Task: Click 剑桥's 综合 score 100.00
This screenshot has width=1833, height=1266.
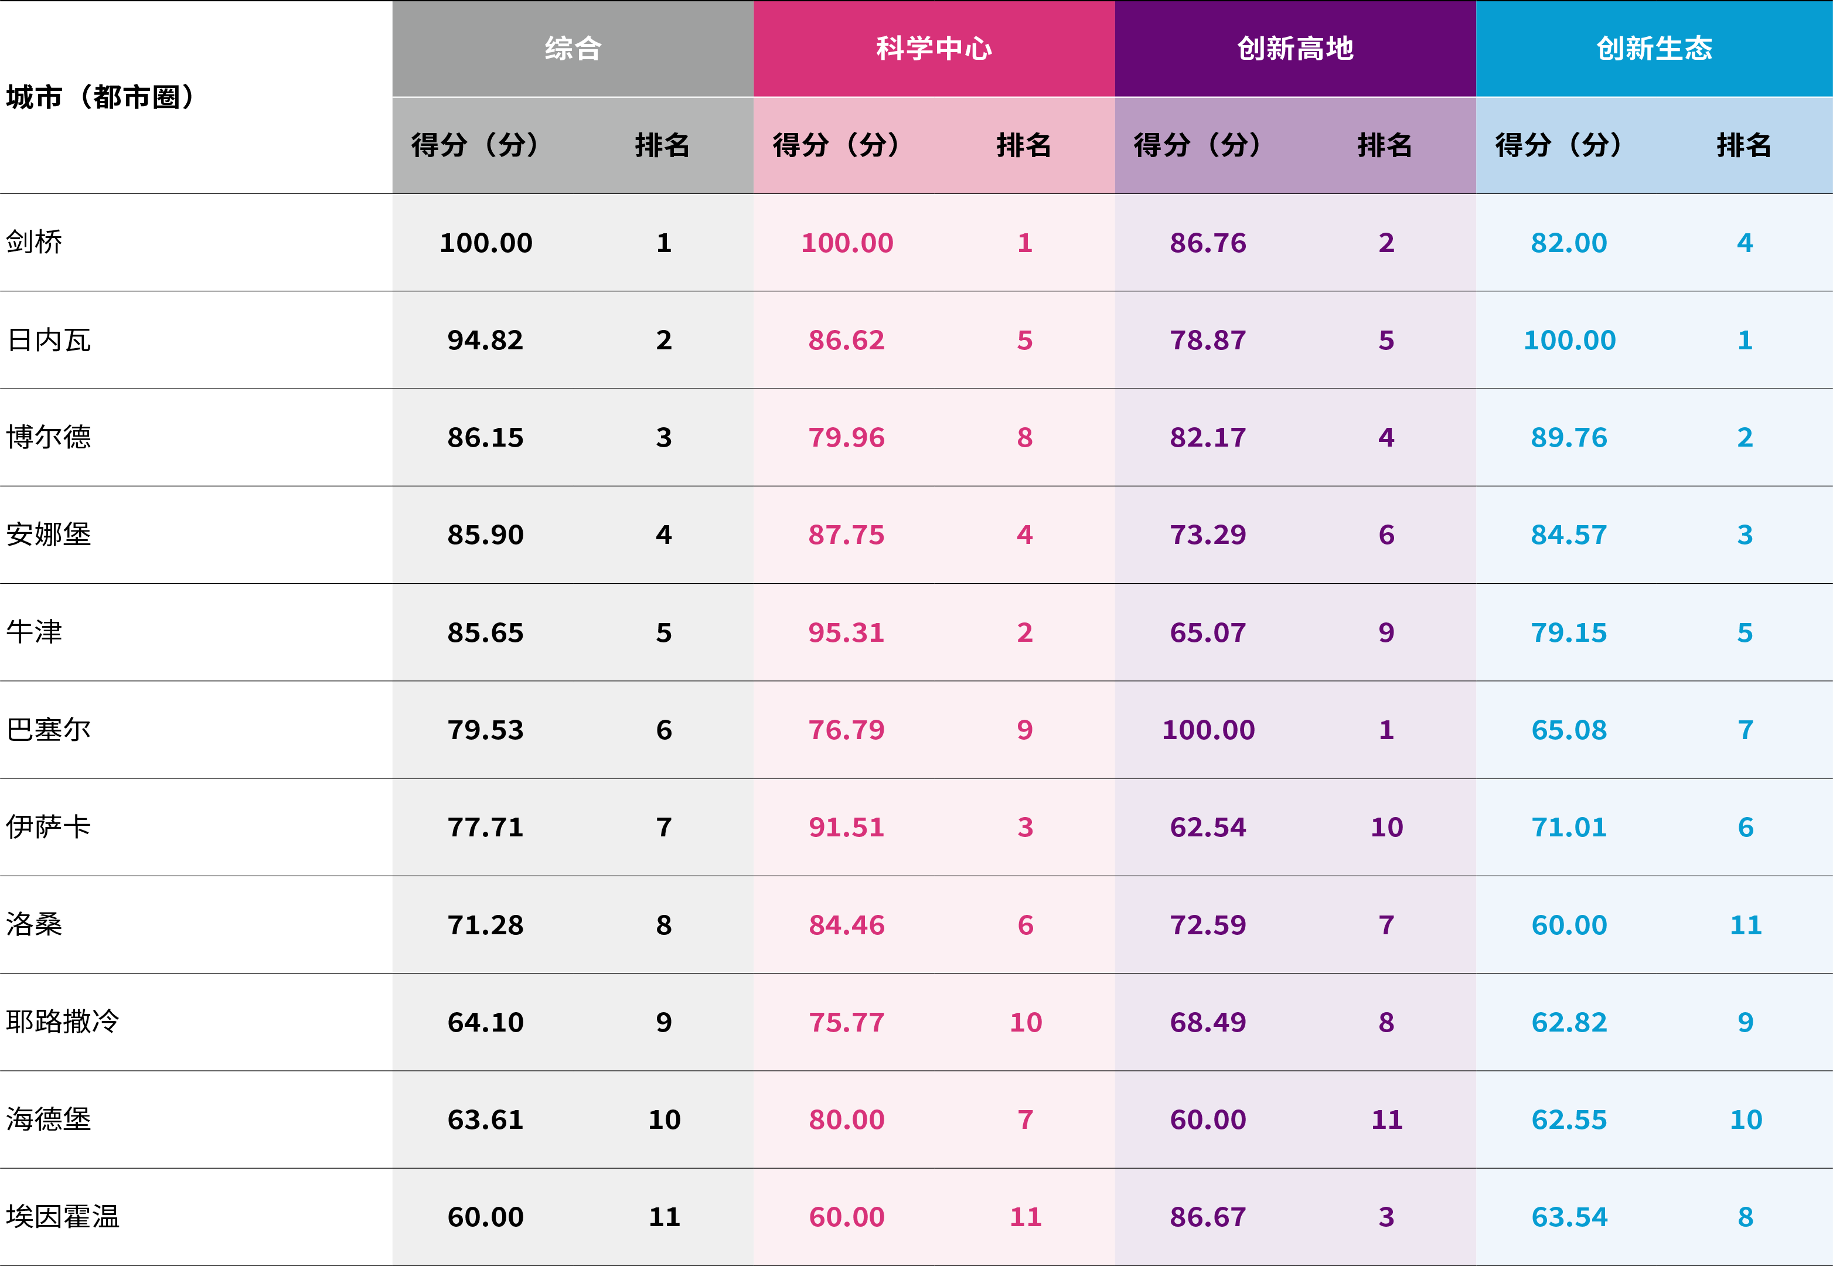Action: (486, 243)
